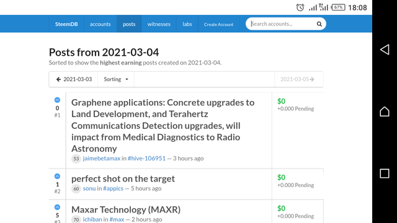397x223 pixels.
Task: Click the $0 payout of Graphene post
Action: [281, 101]
